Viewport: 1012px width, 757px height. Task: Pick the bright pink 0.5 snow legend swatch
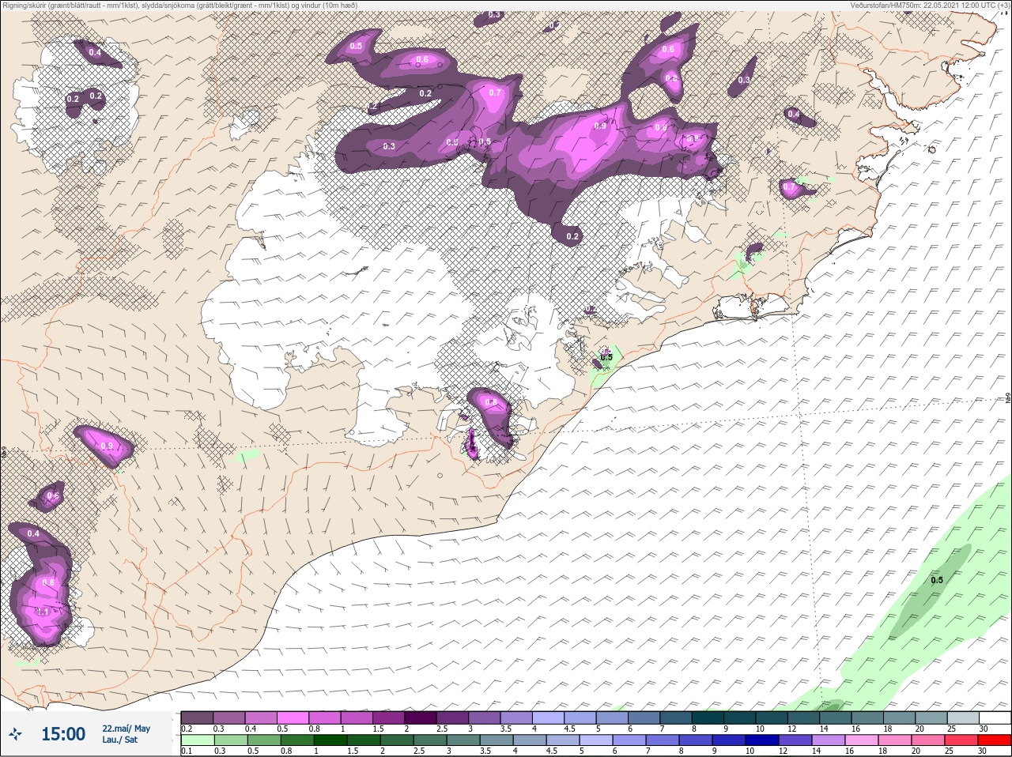(x=293, y=717)
